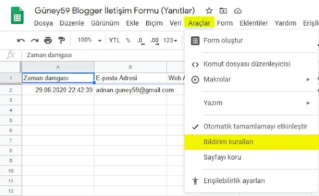Image resolution: width=319 pixels, height=196 pixels.
Task: Select cell E-posta Adresi
Action: [130, 78]
